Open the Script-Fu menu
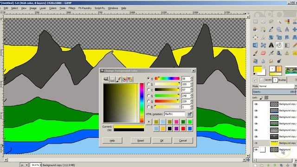The width and height of the screenshot is (297, 167). tap(100, 8)
